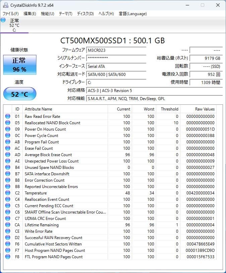Click total host writes value 9179 GB
The height and width of the screenshot is (273, 226).
coord(206,58)
